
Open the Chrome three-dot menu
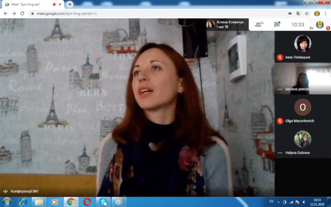tap(326, 13)
